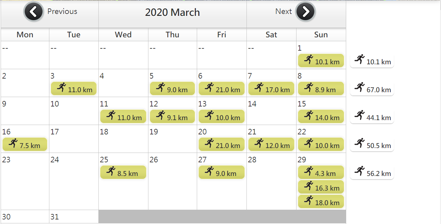The width and height of the screenshot is (441, 224).
Task: Select the runner icon on the 17.0 km entry
Action: point(259,87)
